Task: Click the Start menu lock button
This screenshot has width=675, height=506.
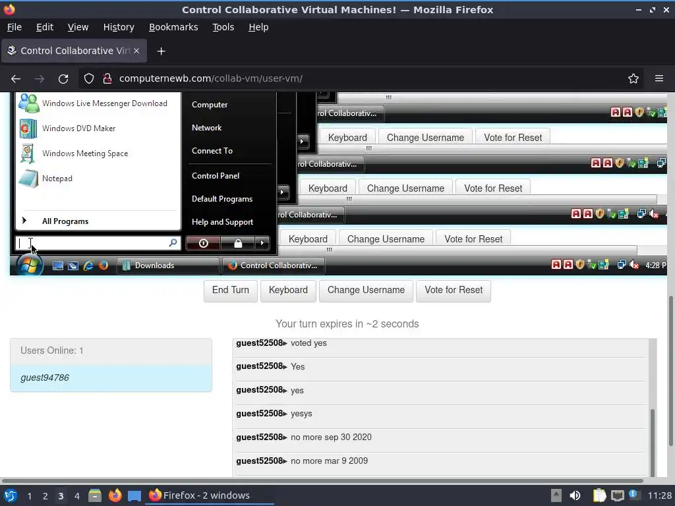Action: (x=237, y=243)
